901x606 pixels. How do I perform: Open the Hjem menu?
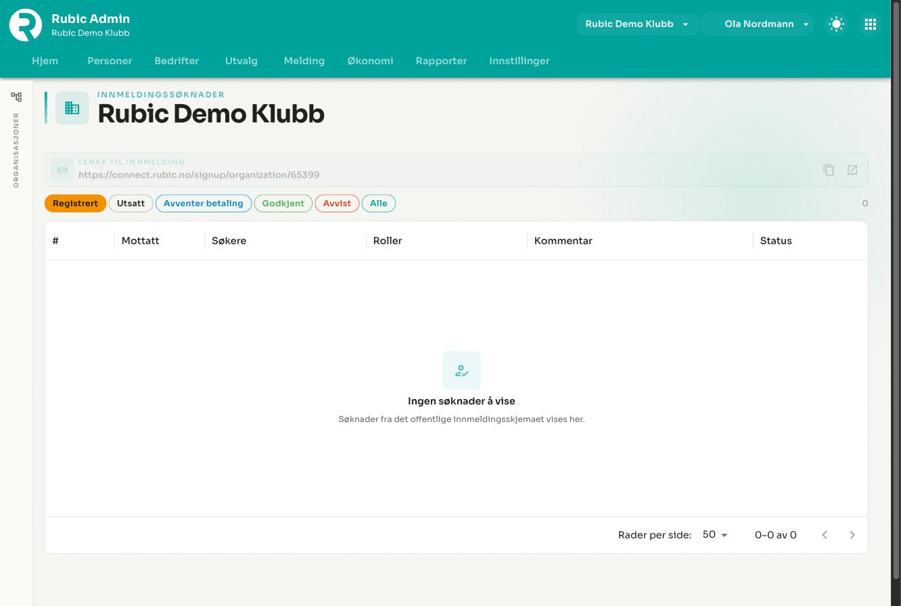click(45, 61)
